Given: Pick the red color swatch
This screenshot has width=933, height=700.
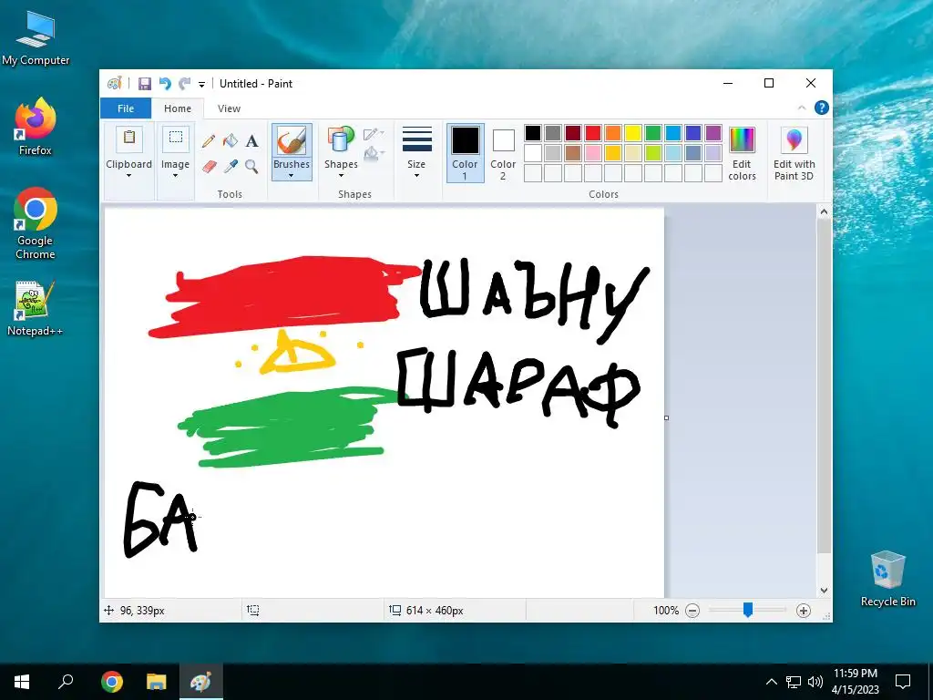Looking at the screenshot, I should click(592, 133).
